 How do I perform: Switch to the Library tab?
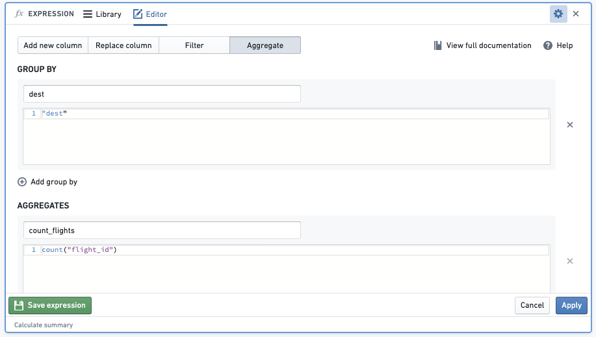click(102, 14)
